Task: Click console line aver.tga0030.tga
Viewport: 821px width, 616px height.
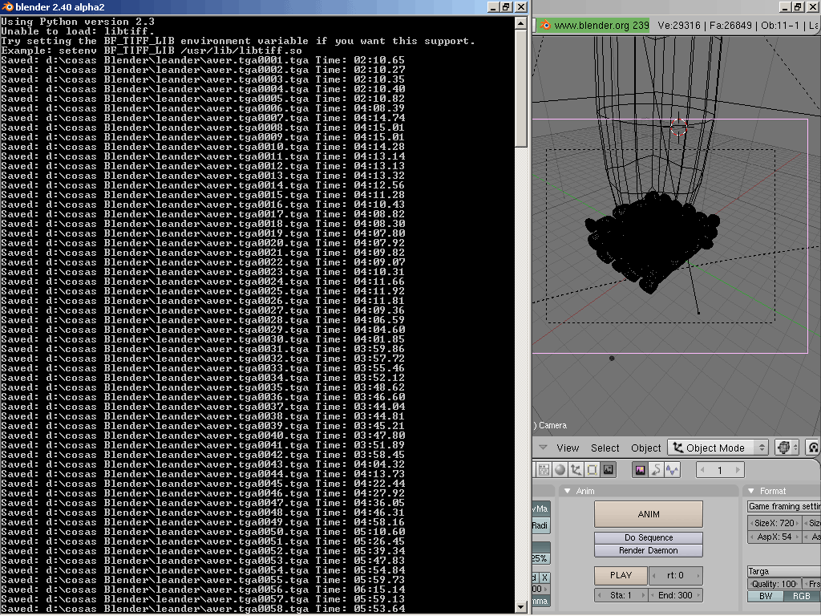Action: tap(203, 339)
